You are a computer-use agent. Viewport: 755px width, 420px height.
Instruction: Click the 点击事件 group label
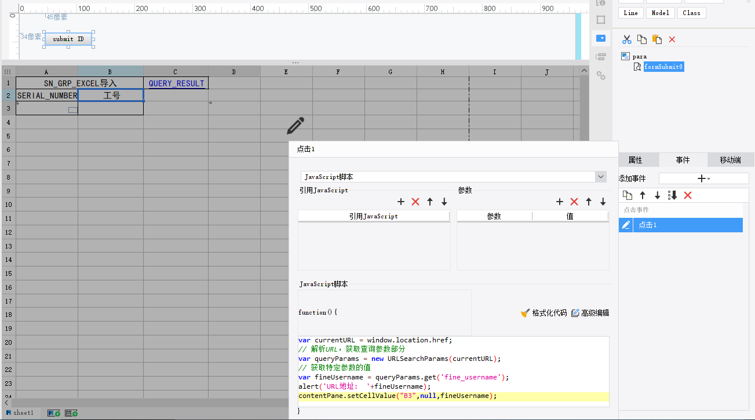(x=636, y=210)
